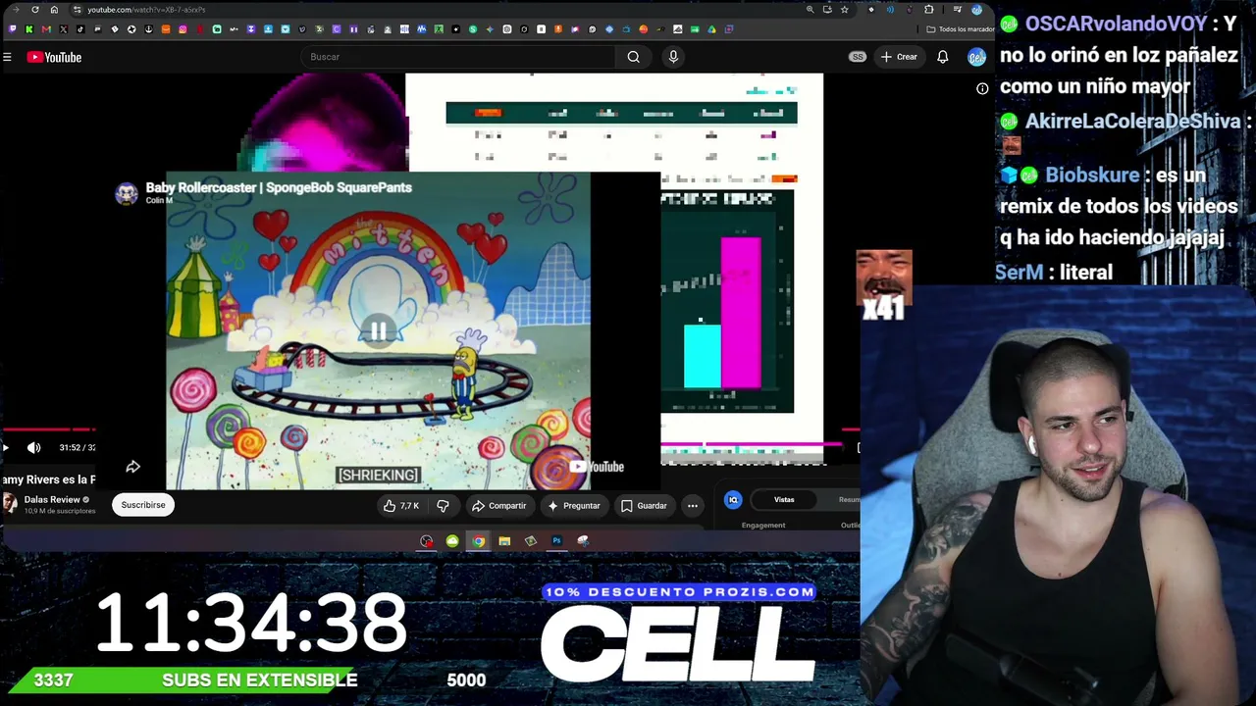Viewport: 1256px width, 706px height.
Task: Mute the video with the speaker icon
Action: 34,448
